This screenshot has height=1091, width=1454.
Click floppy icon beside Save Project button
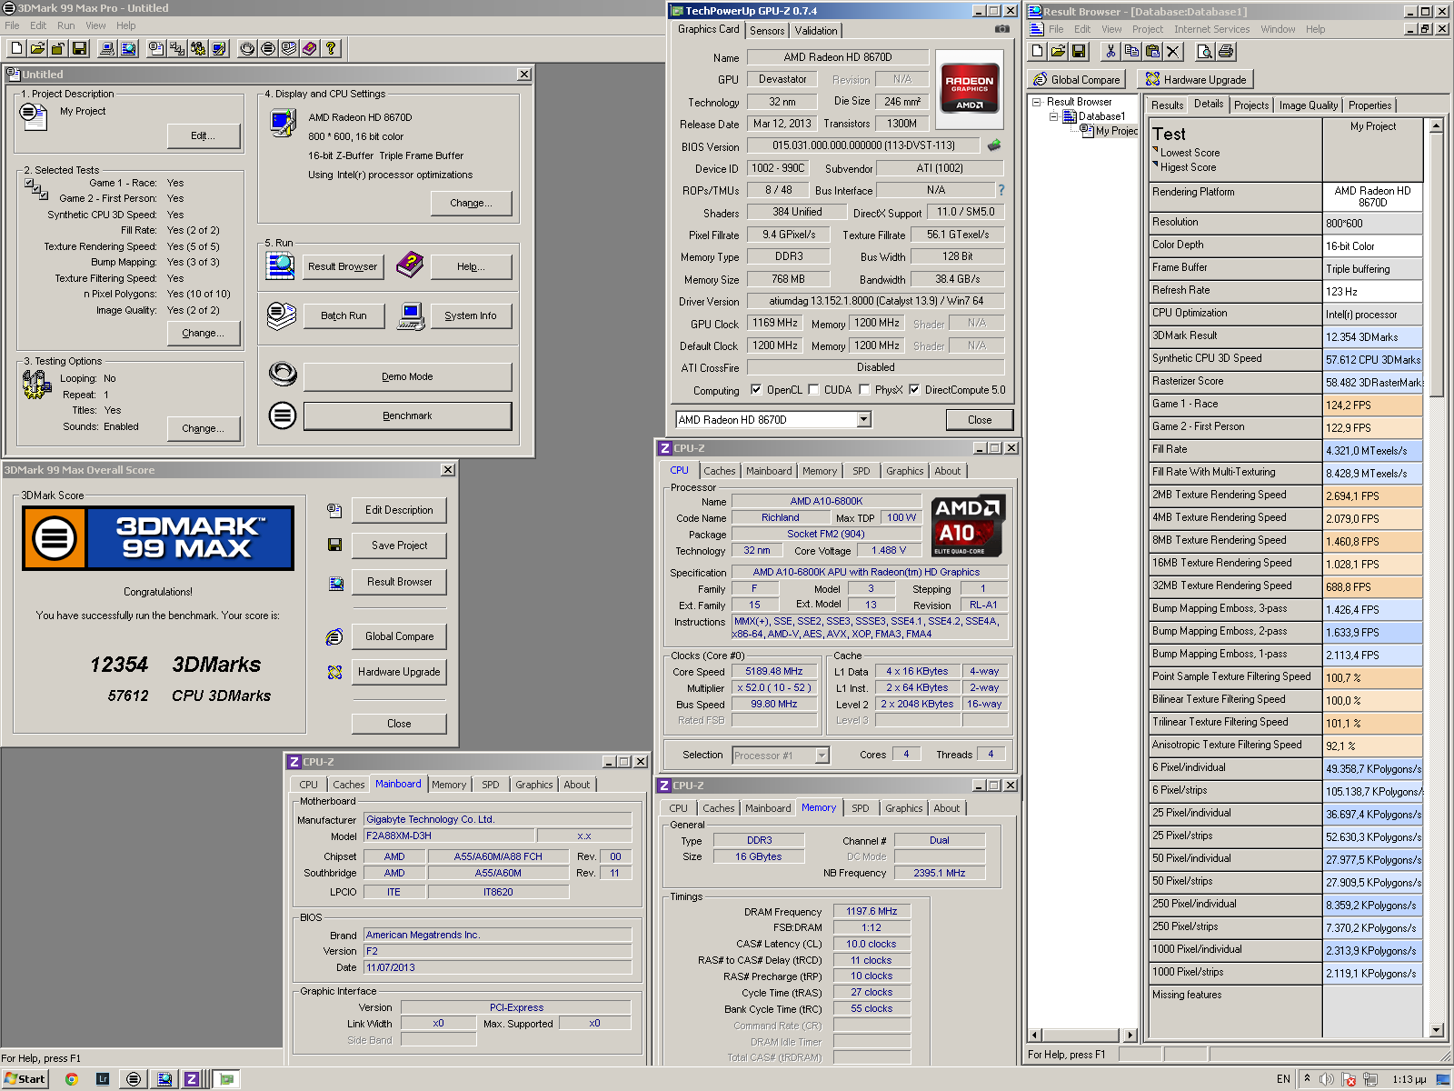[334, 545]
